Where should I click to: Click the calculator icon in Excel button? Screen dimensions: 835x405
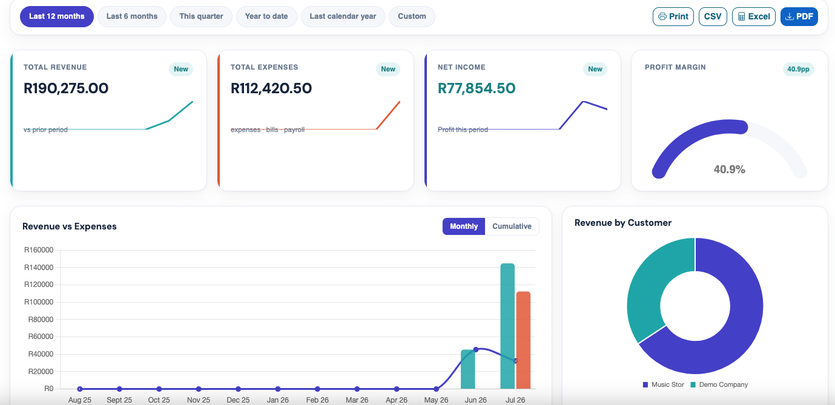click(741, 16)
